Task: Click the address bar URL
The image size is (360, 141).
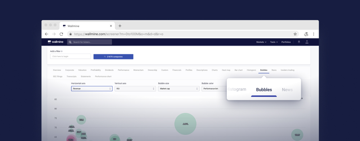Action: point(119,34)
